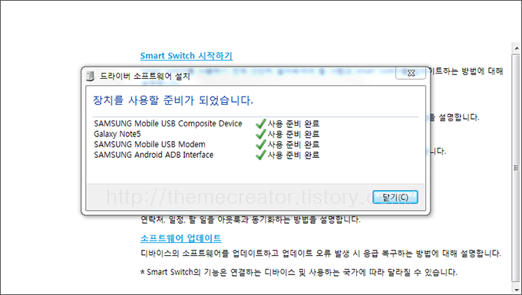Select the Galaxy Note5 device text
This screenshot has width=522, height=295.
[117, 134]
